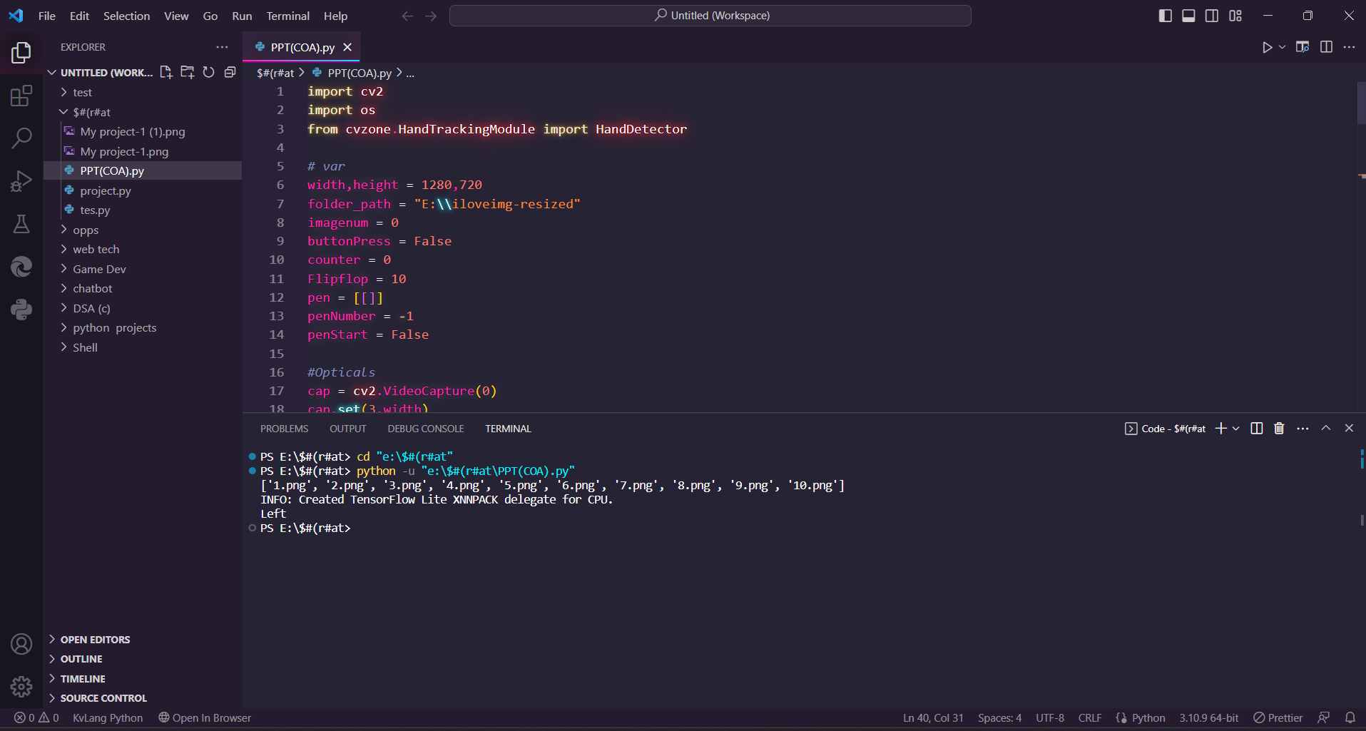Maximize the panel size with chevron
Screen dimensions: 1366x731
click(x=1326, y=428)
